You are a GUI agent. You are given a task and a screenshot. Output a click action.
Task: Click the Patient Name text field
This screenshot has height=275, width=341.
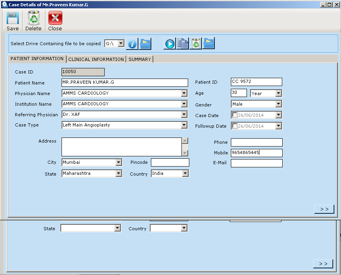pyautogui.click(x=125, y=82)
